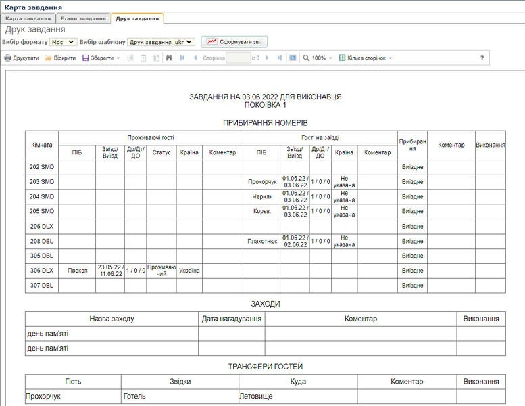
Task: Open the Вибір формату Mdc dropdown
Action: (x=63, y=42)
